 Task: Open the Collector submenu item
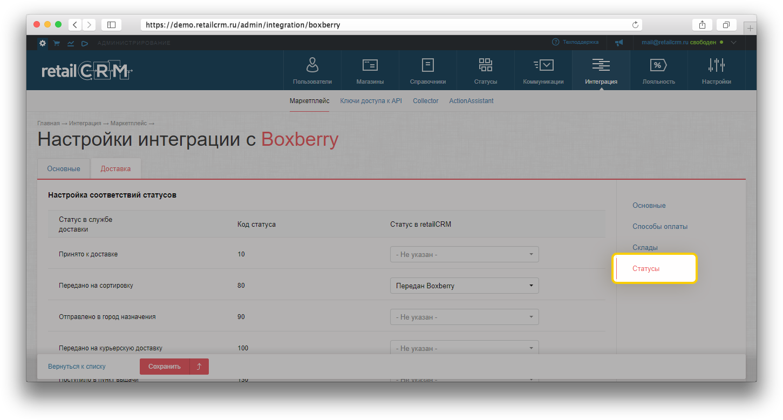426,101
